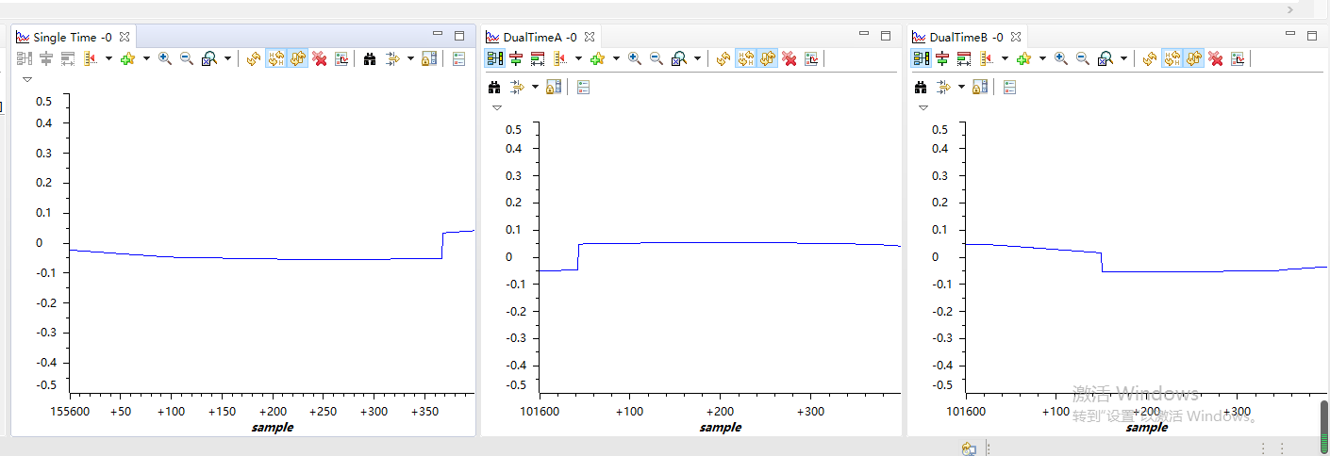Image resolution: width=1330 pixels, height=456 pixels.
Task: Toggle continuous refresh in DualTimeA toolbar
Action: pos(768,58)
